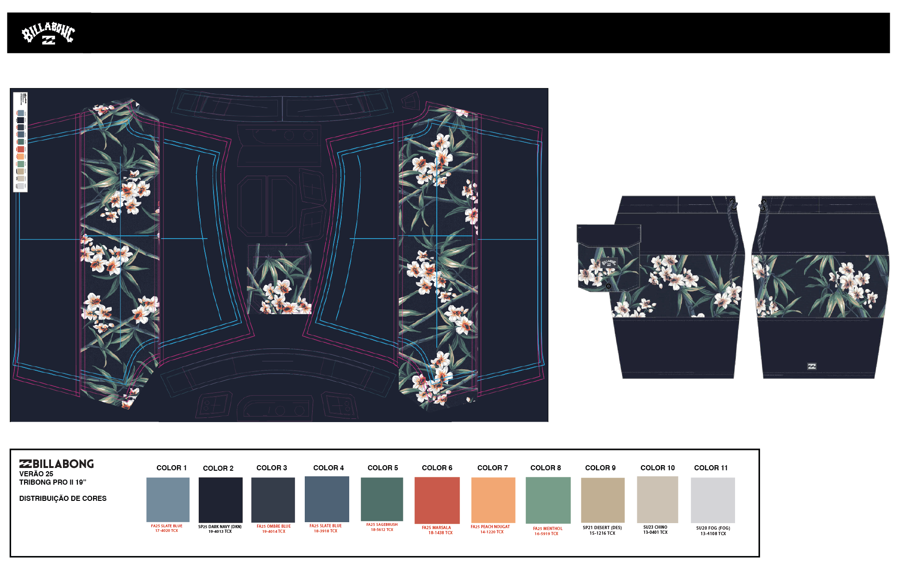This screenshot has height=575, width=899.
Task: Click the 'FA25 PEACH NOUGAT' caption
Action: tap(490, 527)
